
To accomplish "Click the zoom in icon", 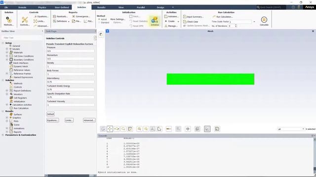I will pos(139,129).
